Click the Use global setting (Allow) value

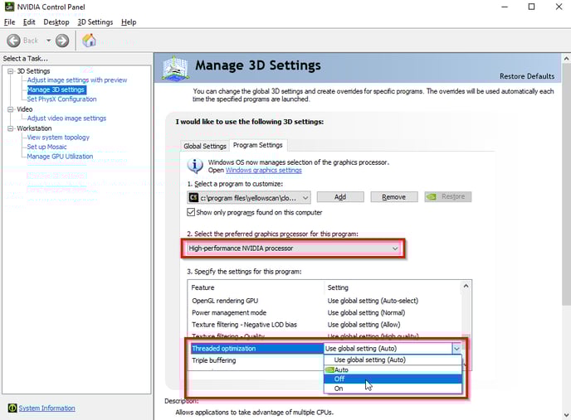[x=364, y=325]
